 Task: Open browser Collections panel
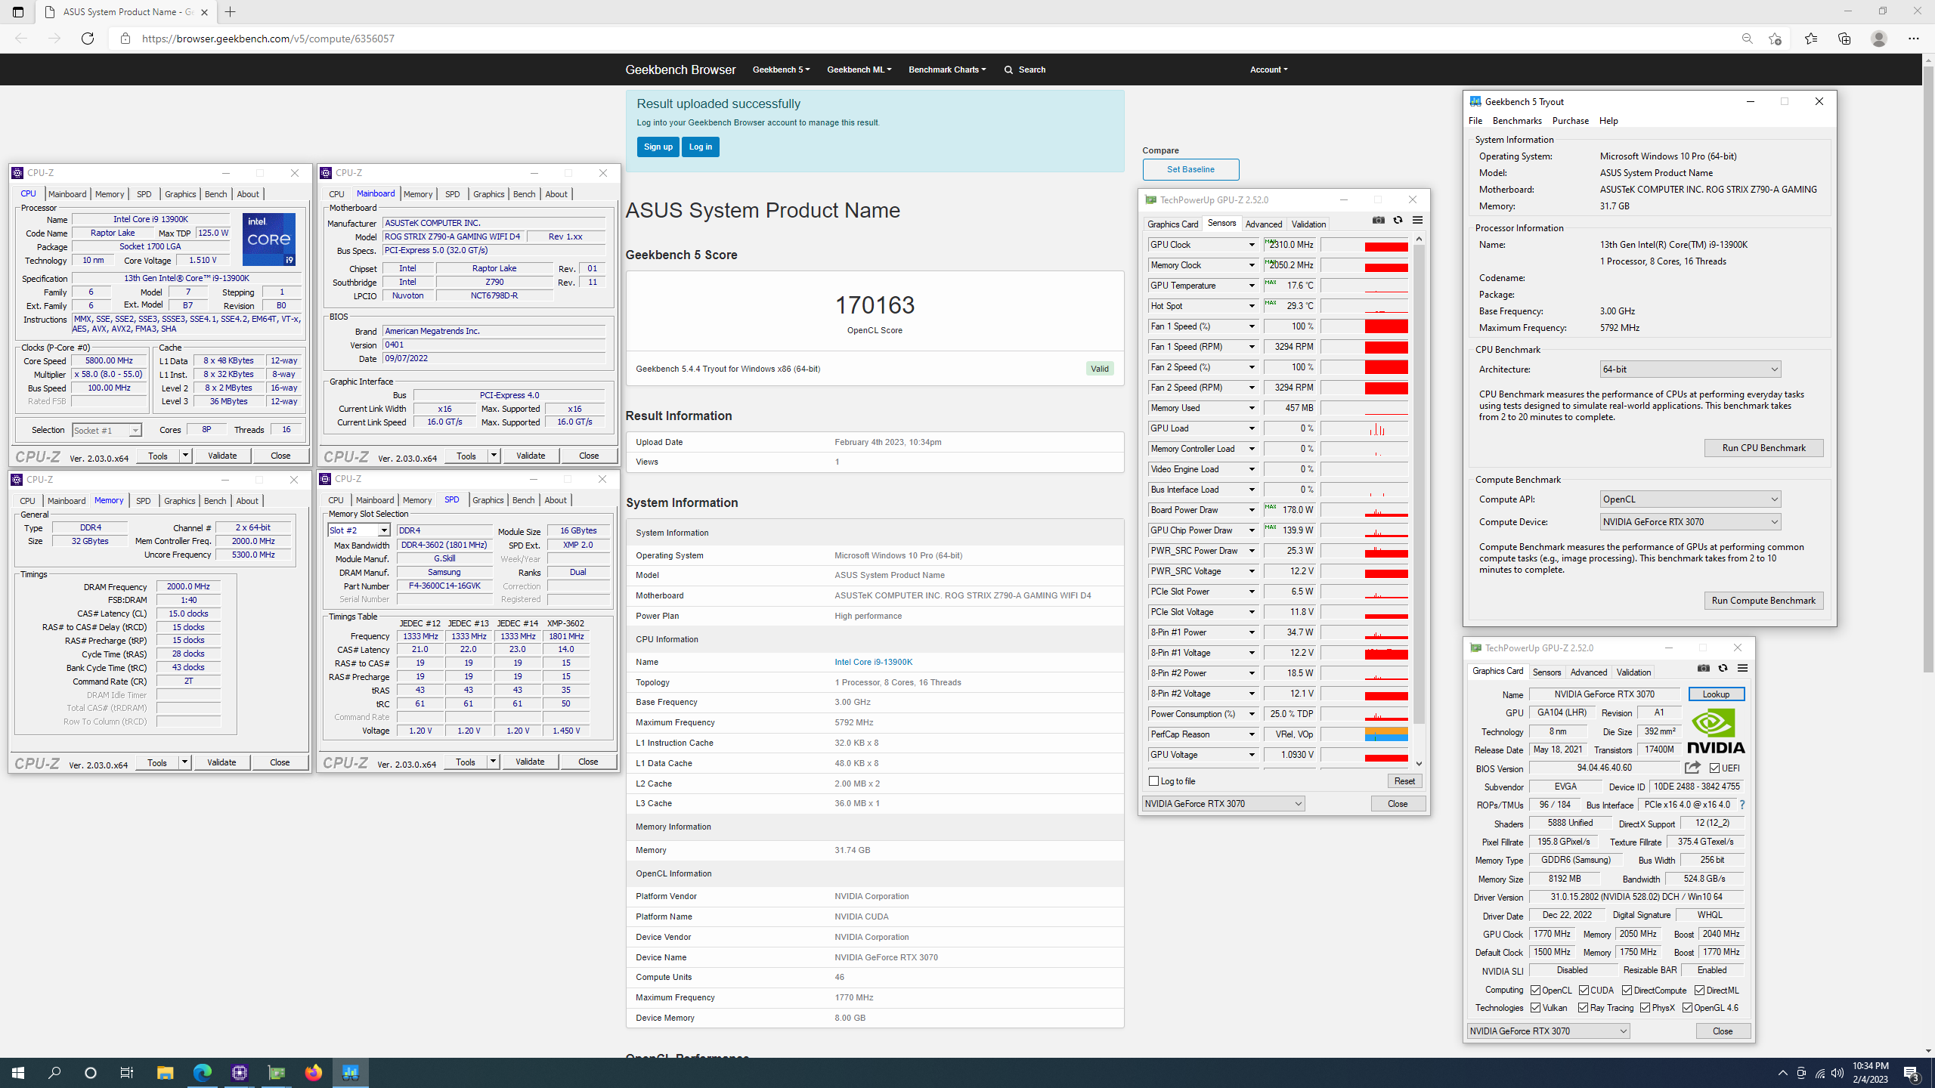[x=1844, y=39]
